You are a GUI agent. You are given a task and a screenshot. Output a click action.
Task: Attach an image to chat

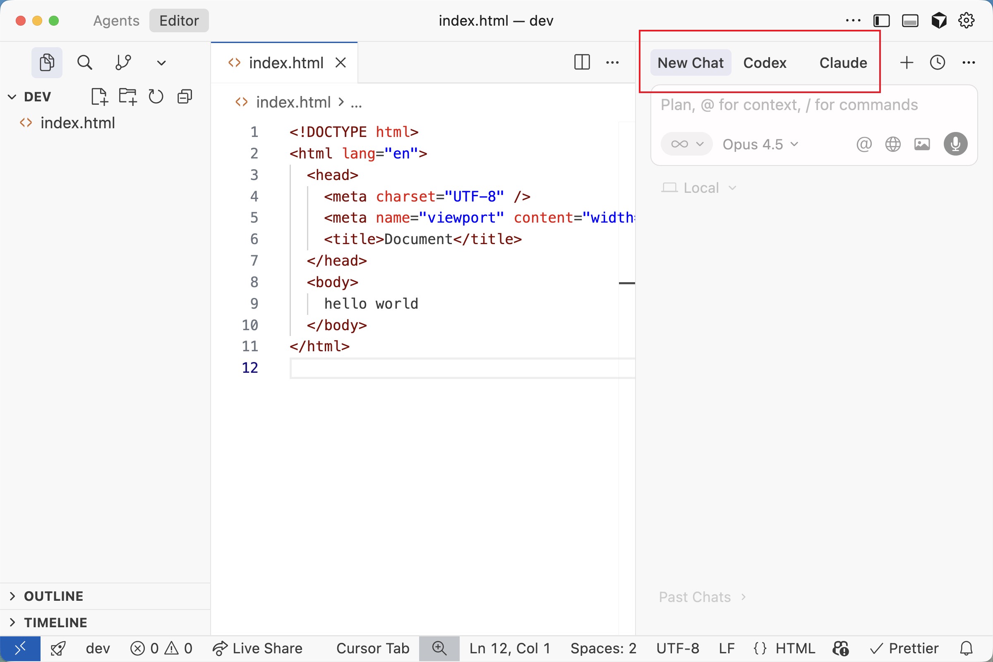(922, 144)
